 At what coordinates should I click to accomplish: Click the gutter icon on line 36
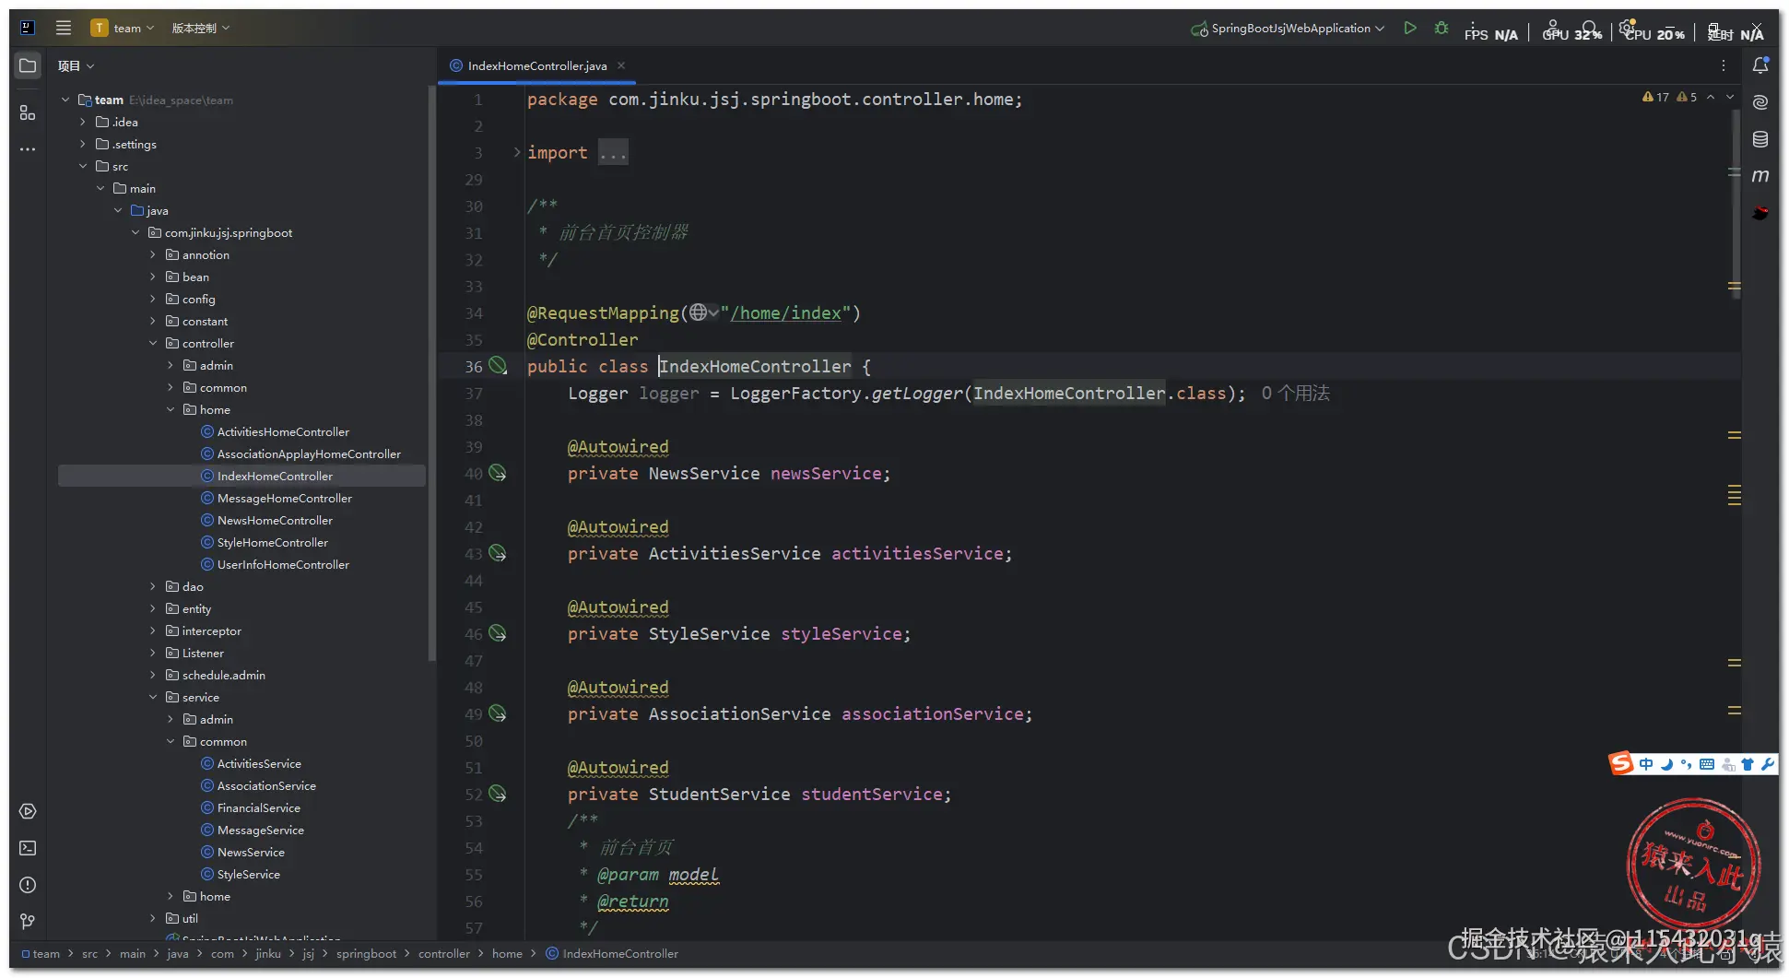point(498,366)
